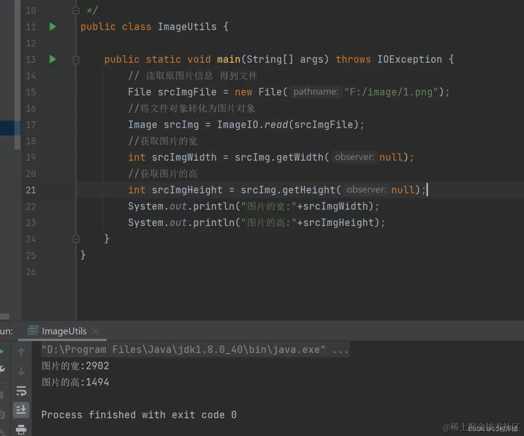Click the fold end marker at line 24
Screen dimensions: 524x436
tap(76, 239)
